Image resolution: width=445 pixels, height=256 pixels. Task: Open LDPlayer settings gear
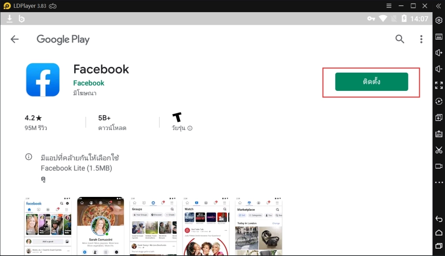pyautogui.click(x=439, y=20)
